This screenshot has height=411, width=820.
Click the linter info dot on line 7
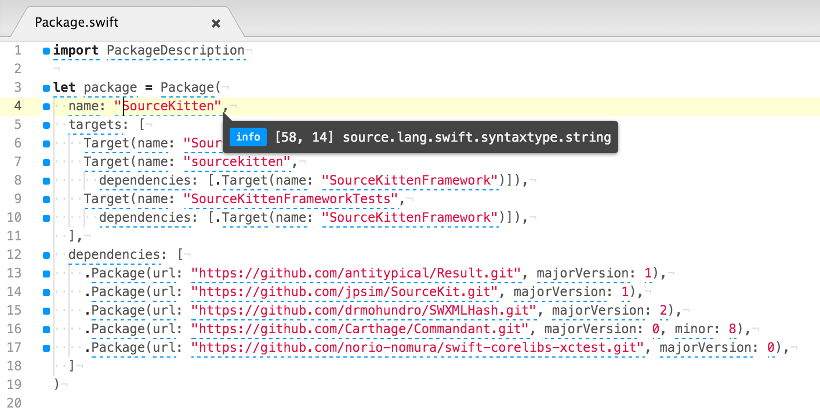46,163
